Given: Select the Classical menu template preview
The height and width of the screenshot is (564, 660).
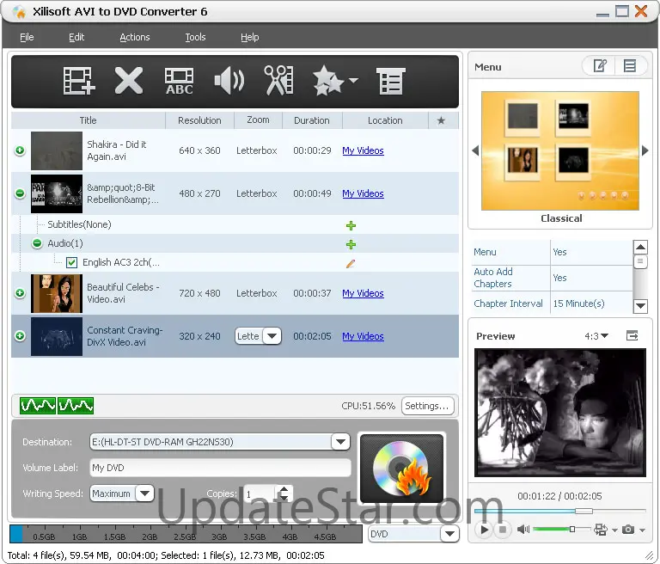Looking at the screenshot, I should point(560,150).
